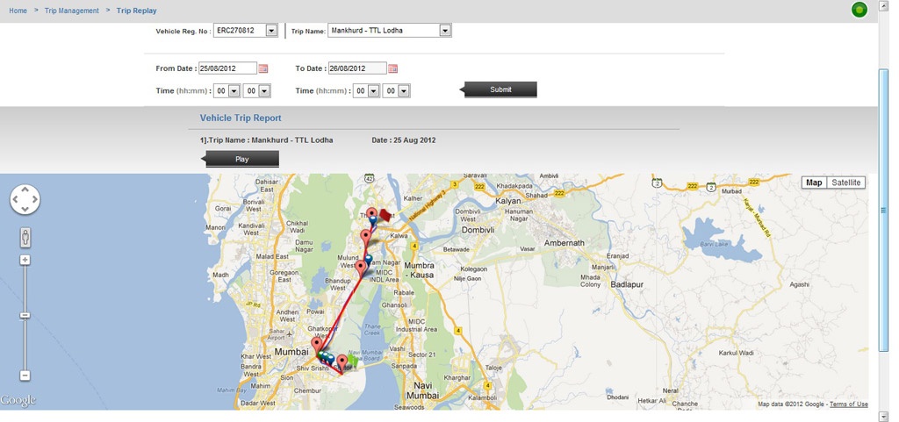Open the To time minute dropdown

404,90
